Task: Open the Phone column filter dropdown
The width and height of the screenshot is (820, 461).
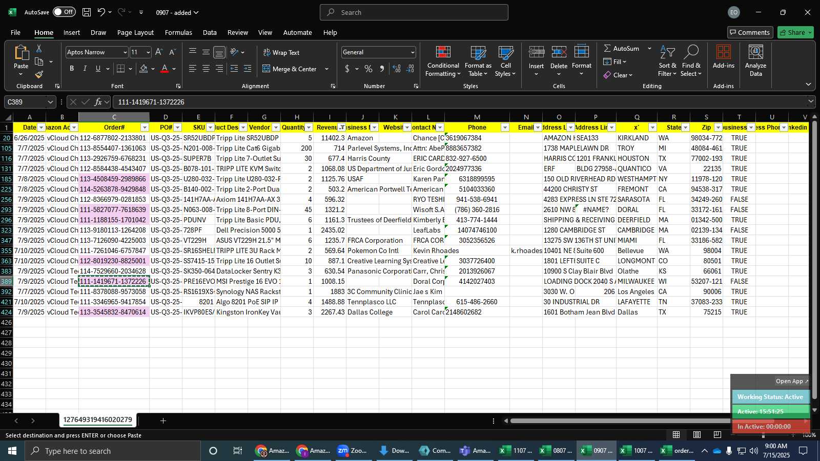Action: (x=505, y=128)
